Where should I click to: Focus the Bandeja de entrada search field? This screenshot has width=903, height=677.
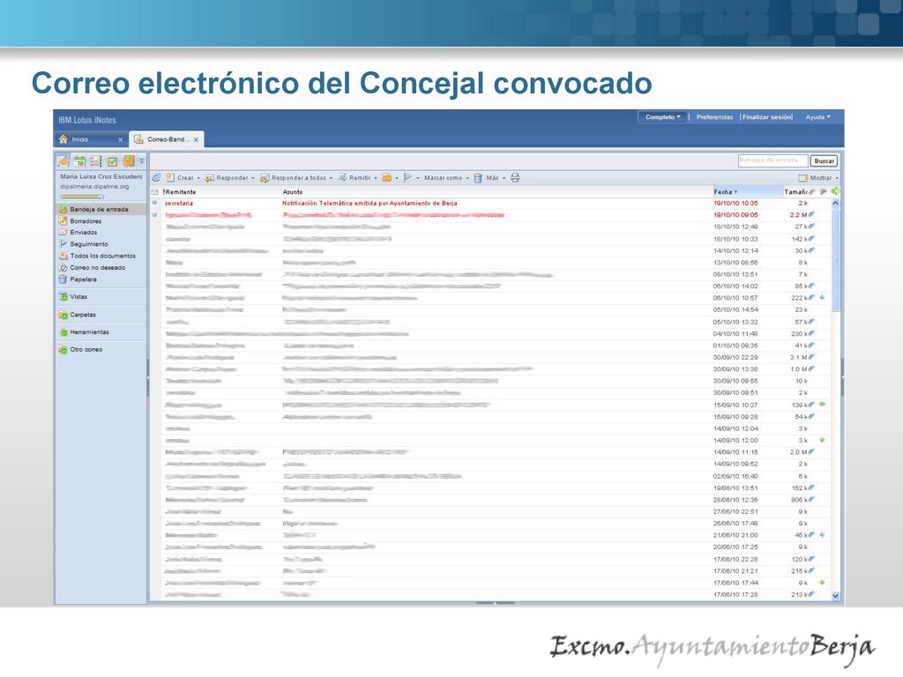pos(772,160)
